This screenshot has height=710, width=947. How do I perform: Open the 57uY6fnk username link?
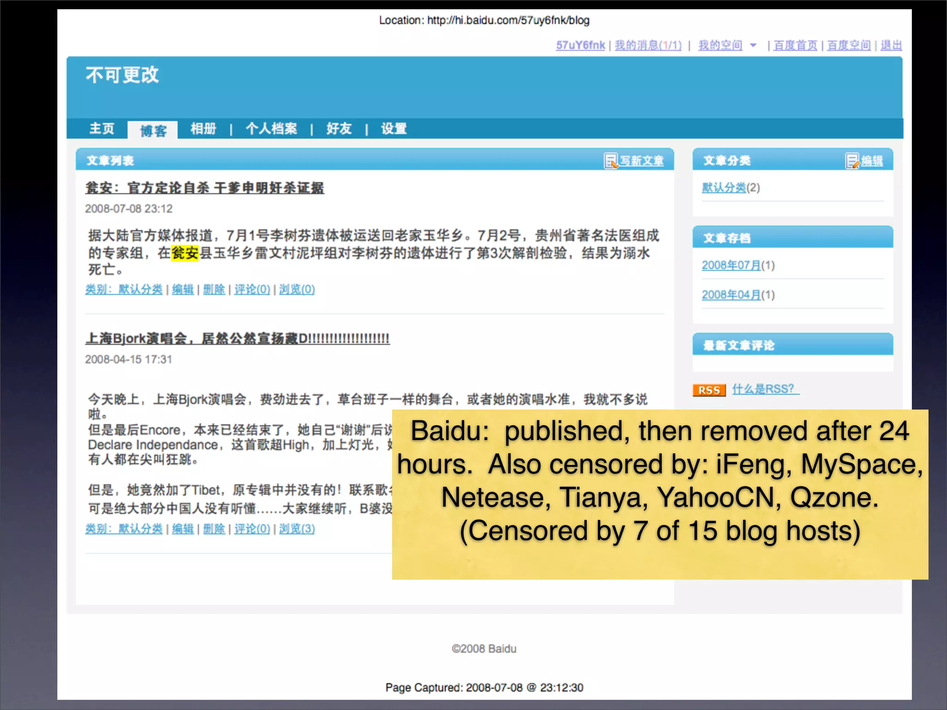(580, 45)
